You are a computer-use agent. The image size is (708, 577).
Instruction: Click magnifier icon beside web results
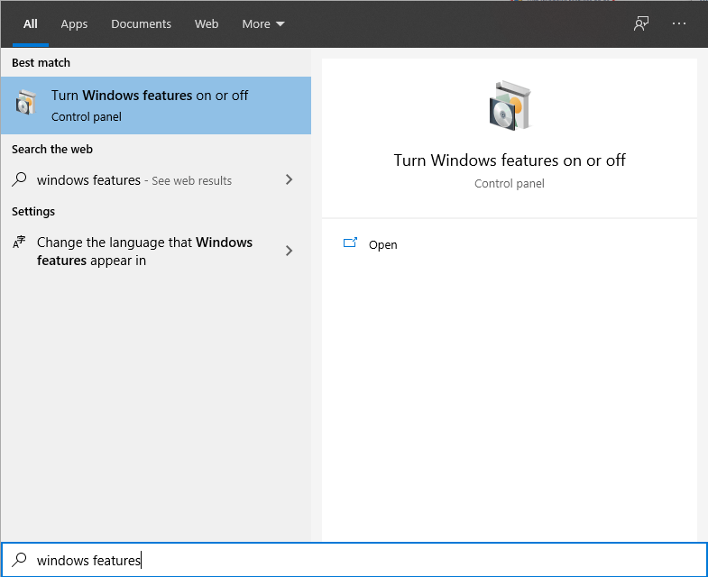pos(19,179)
